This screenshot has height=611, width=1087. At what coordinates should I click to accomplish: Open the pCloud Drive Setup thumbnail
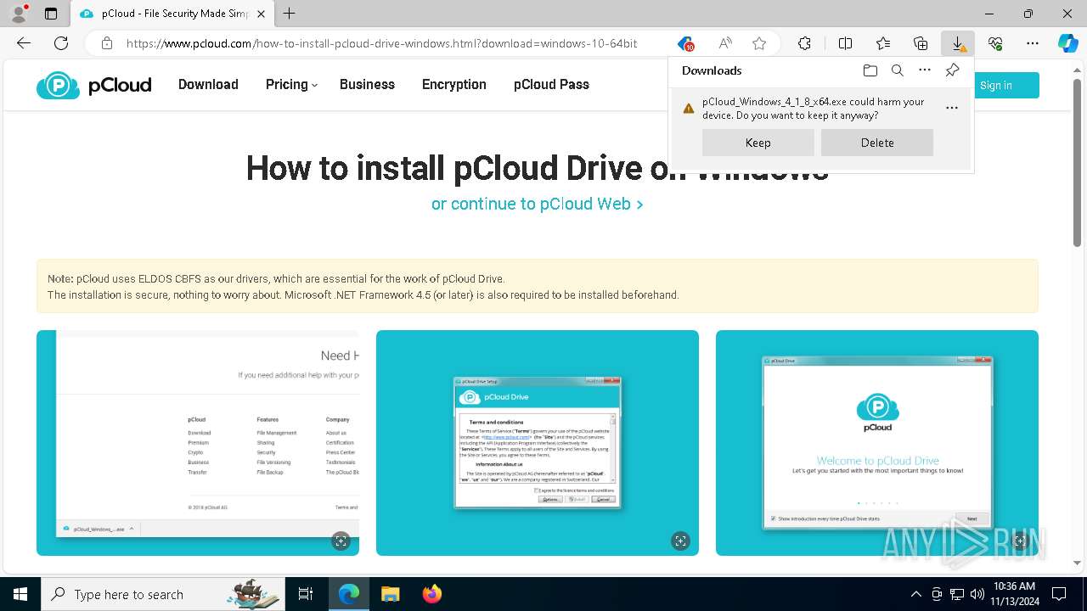[538, 443]
